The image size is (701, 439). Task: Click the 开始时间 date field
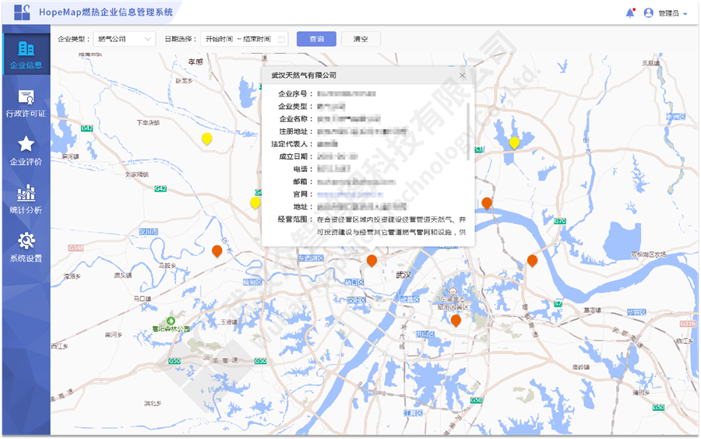pyautogui.click(x=219, y=39)
